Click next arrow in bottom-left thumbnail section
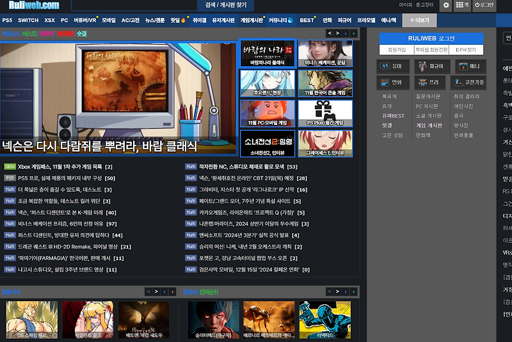 click(x=156, y=291)
